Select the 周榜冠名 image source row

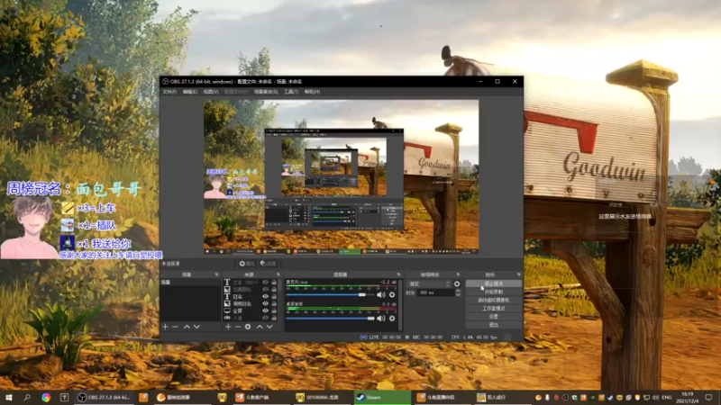251,303
